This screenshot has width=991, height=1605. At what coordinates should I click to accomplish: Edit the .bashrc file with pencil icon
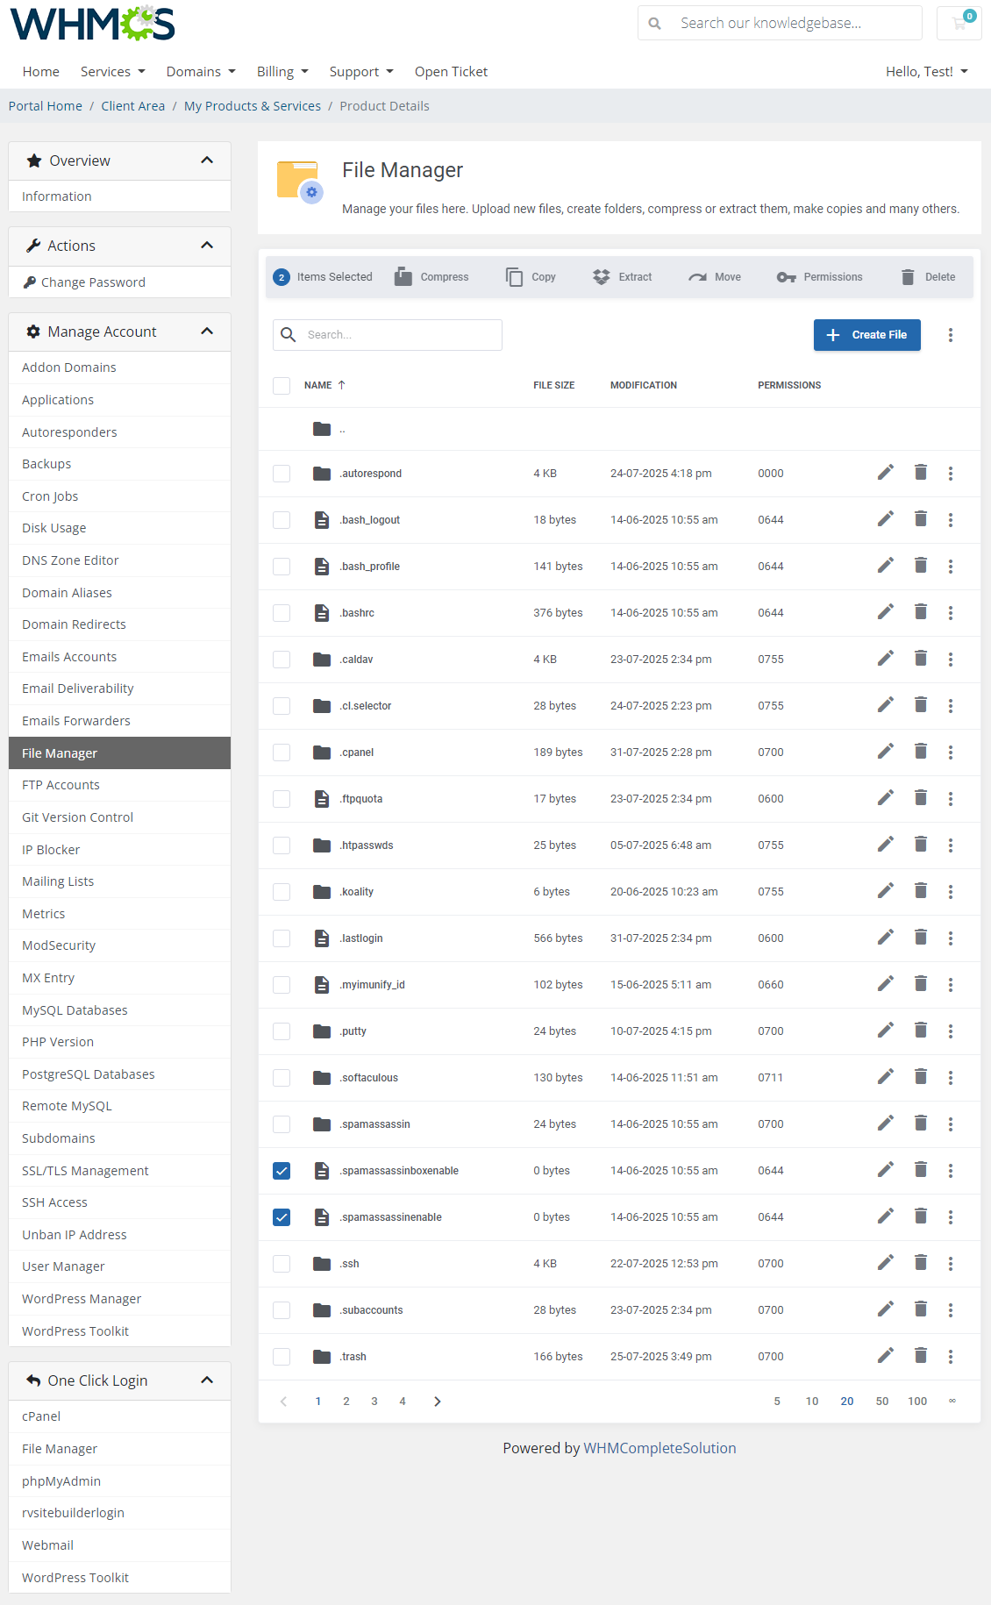tap(886, 612)
